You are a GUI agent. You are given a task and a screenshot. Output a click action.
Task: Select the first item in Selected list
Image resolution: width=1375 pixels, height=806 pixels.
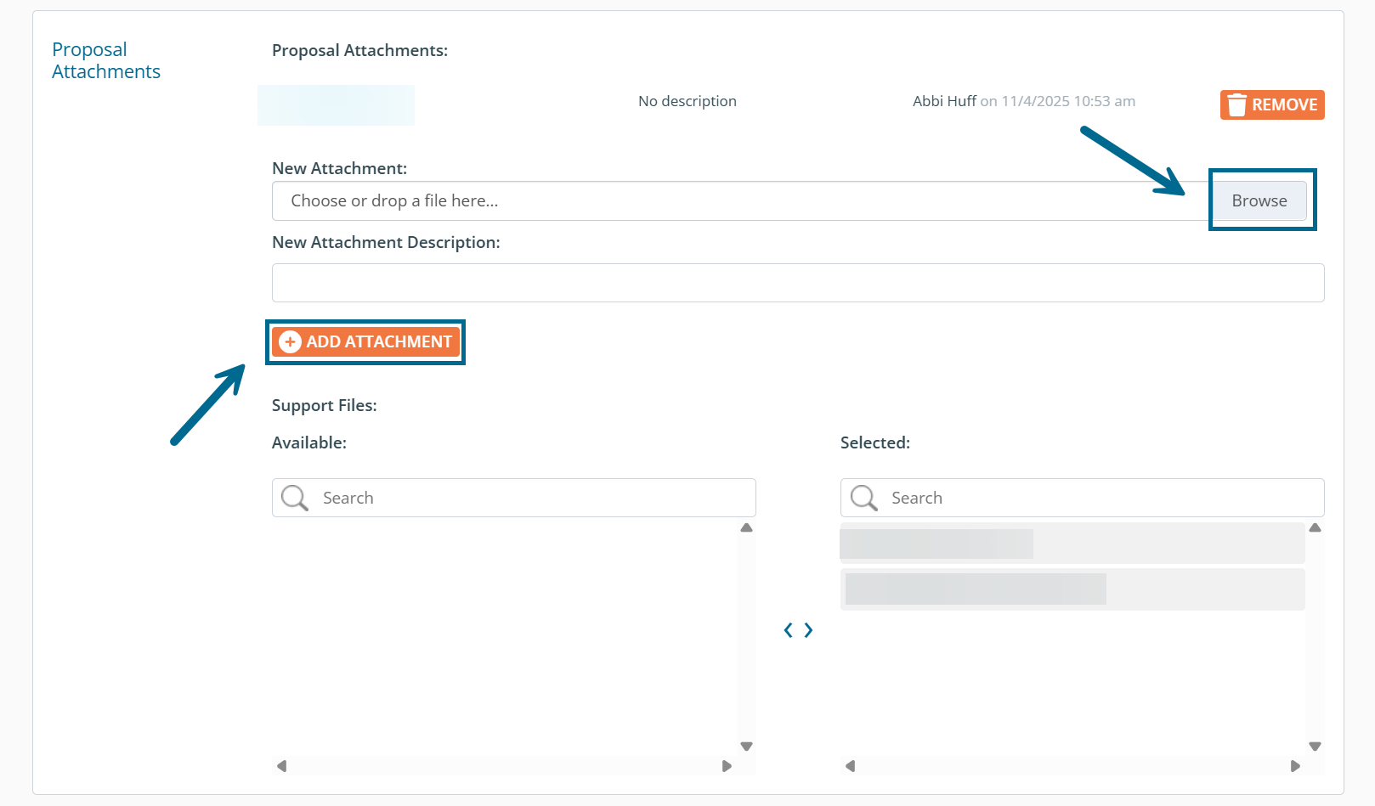pyautogui.click(x=1071, y=544)
